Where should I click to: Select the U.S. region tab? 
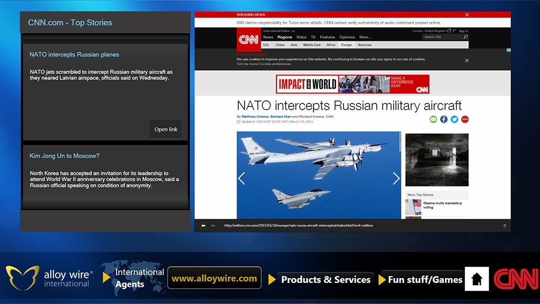(266, 45)
